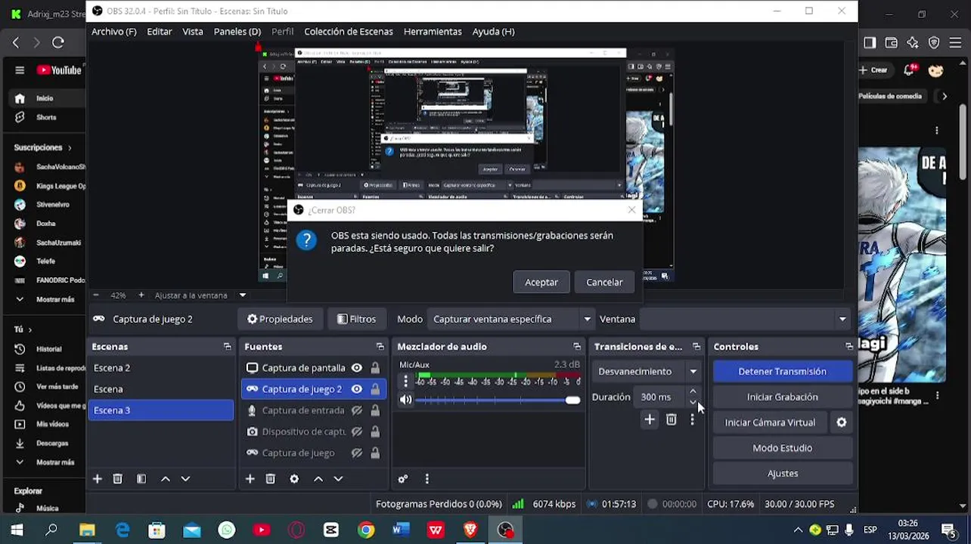Viewport: 971px width, 544px height.
Task: Toggle lock on Captura de pantalla source
Action: pos(375,368)
